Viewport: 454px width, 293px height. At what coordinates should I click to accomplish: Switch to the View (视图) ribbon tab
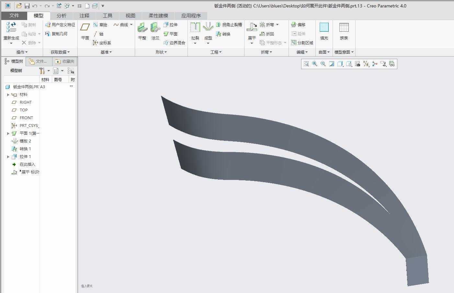tap(131, 16)
